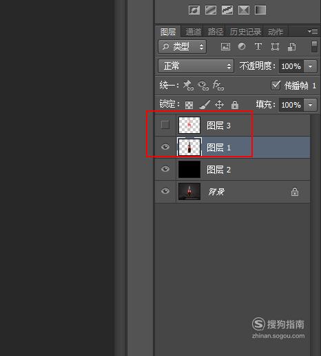
Task: Switch to the 通道 tab
Action: pyautogui.click(x=193, y=32)
